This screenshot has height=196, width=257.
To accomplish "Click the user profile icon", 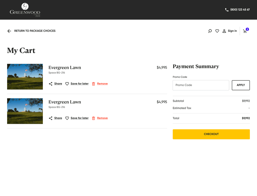I will pos(224,31).
